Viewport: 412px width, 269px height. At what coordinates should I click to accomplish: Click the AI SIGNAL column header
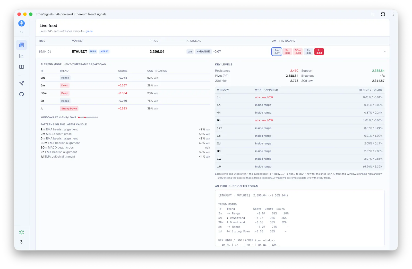194,41
